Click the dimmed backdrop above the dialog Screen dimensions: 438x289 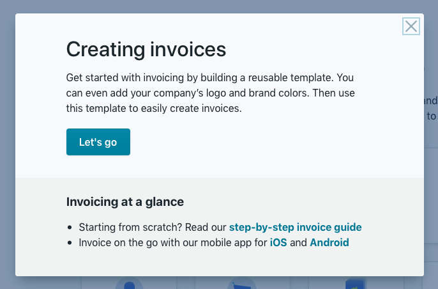pyautogui.click(x=219, y=6)
